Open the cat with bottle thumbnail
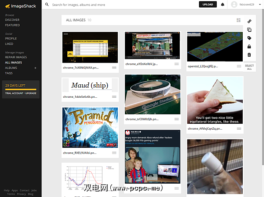The image size is (264, 197). (x=215, y=167)
